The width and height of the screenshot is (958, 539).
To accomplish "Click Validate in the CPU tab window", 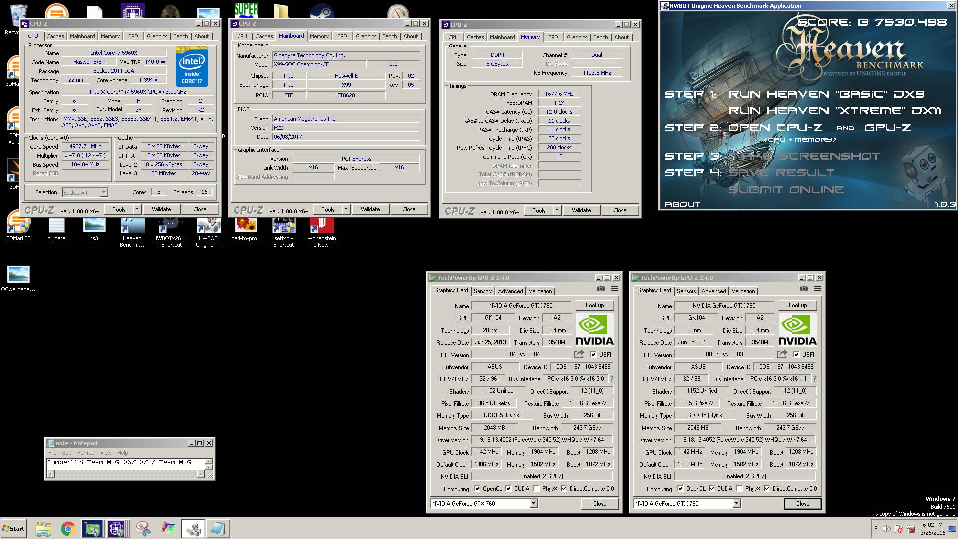I will pyautogui.click(x=161, y=209).
